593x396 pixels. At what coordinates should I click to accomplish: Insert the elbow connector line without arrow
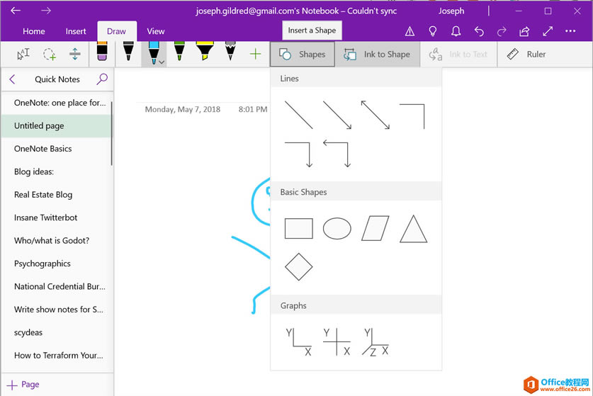pos(412,116)
